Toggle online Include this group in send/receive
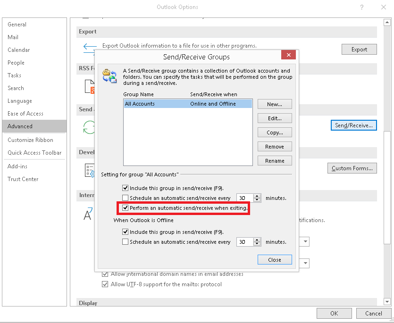 tap(125, 188)
